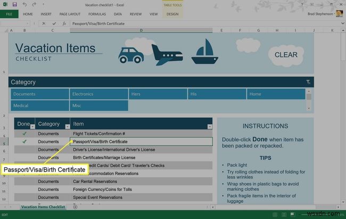The image size is (346, 219).
Task: Click the sailboat illustration
Action: pyautogui.click(x=205, y=52)
